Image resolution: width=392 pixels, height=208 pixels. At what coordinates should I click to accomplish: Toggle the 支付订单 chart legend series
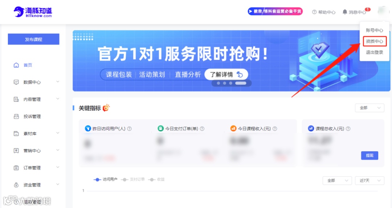pos(132,179)
